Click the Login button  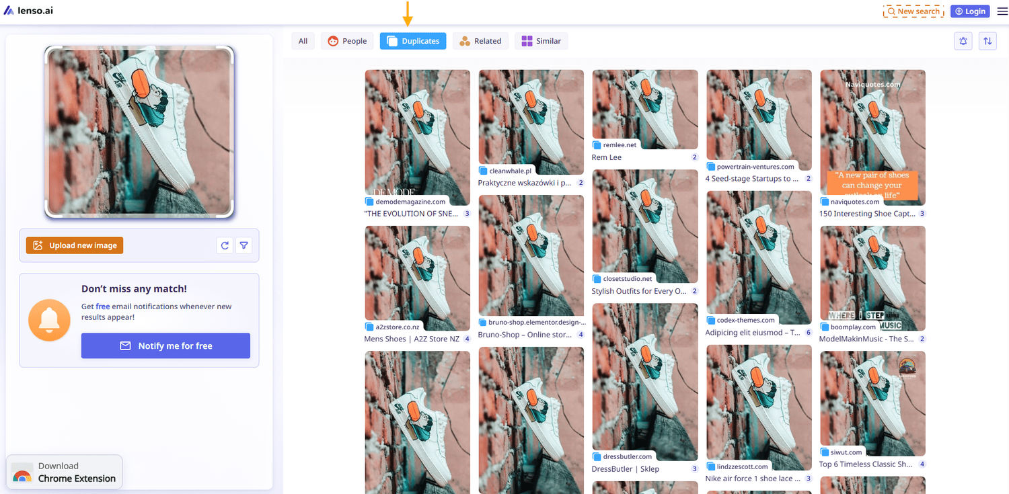pyautogui.click(x=969, y=11)
